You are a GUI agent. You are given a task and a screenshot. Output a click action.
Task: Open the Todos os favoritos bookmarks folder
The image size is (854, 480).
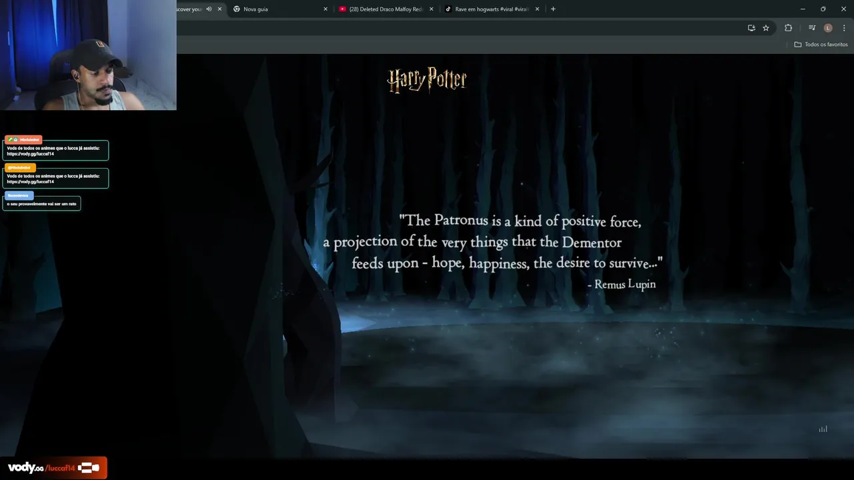(821, 45)
